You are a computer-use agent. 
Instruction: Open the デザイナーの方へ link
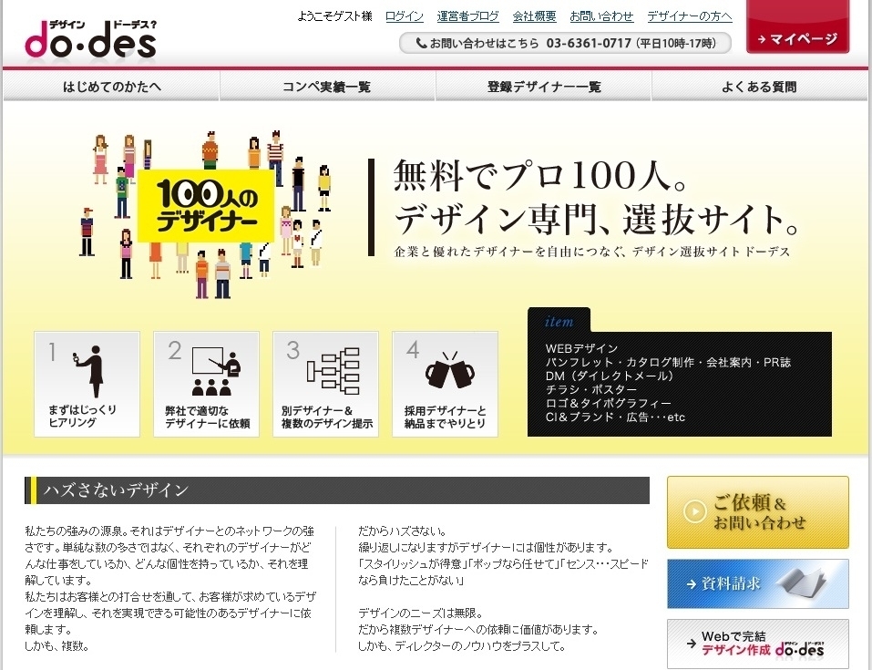[690, 16]
